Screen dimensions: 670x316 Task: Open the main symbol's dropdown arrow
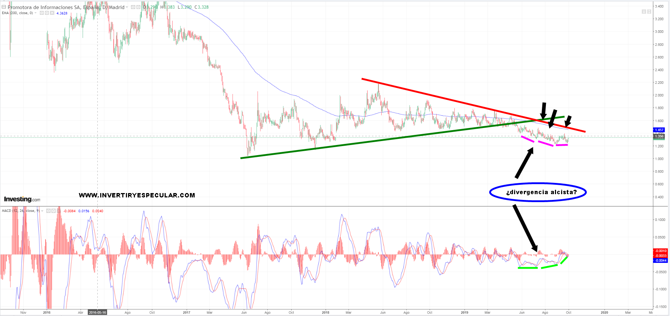127,7
